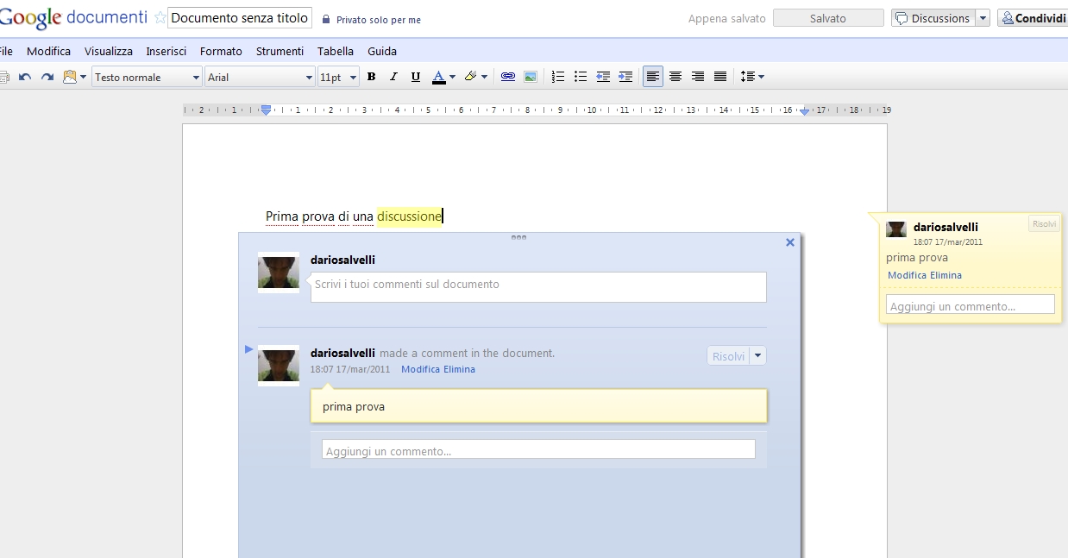
Task: Toggle underline formatting
Action: [x=416, y=77]
